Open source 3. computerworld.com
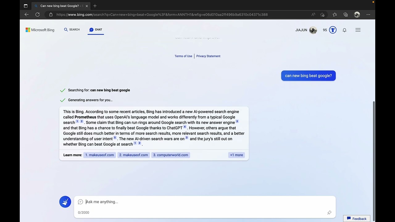395x222 pixels. point(171,155)
